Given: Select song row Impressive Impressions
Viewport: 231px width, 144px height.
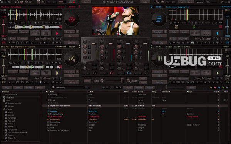Looking at the screenshot, I should tap(135, 105).
